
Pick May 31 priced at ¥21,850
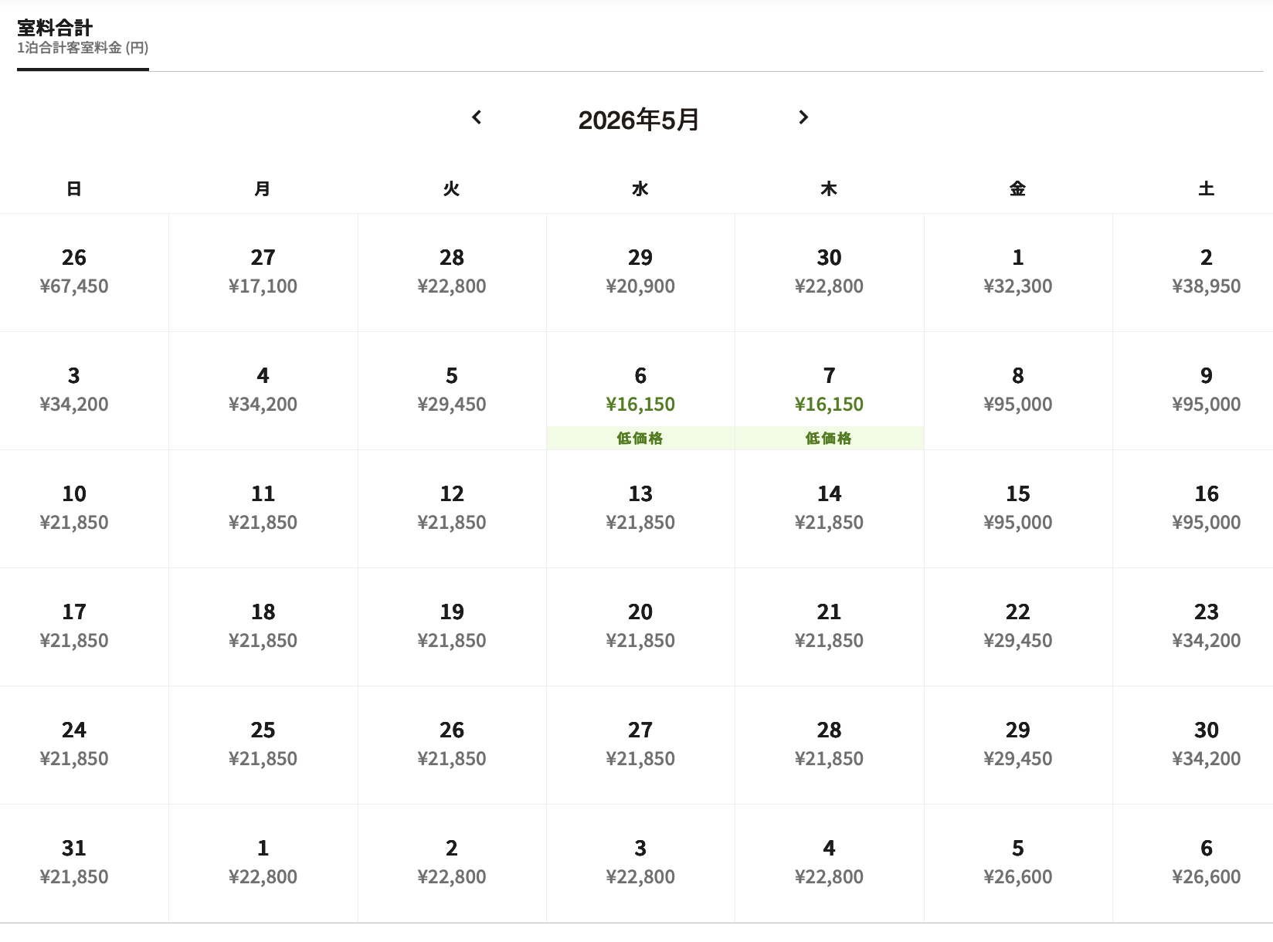74,862
